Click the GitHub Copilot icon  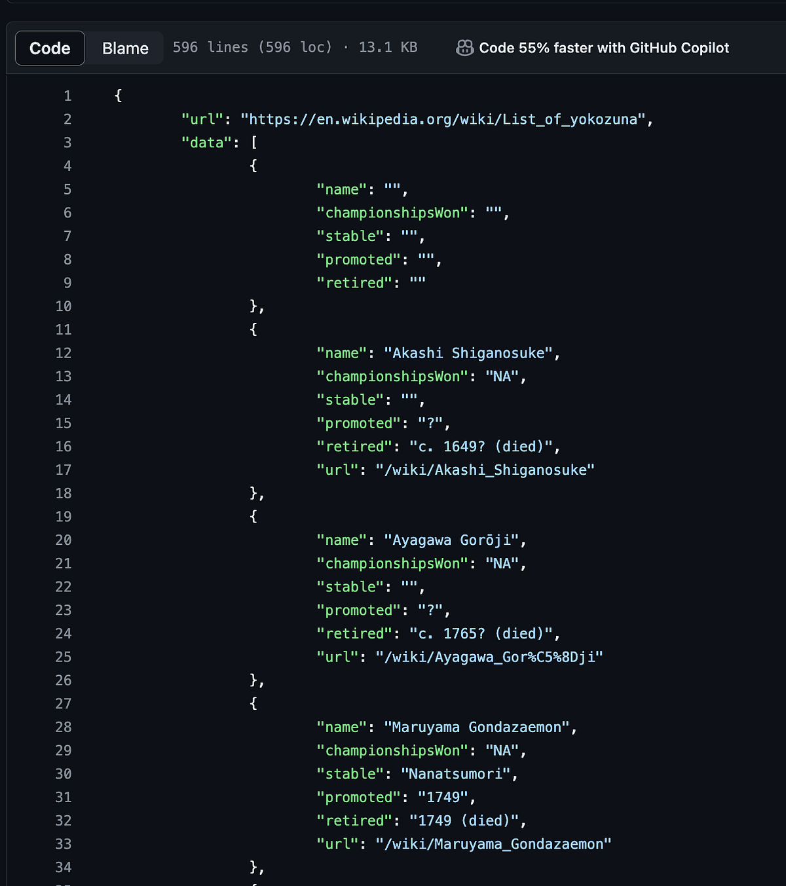[464, 47]
